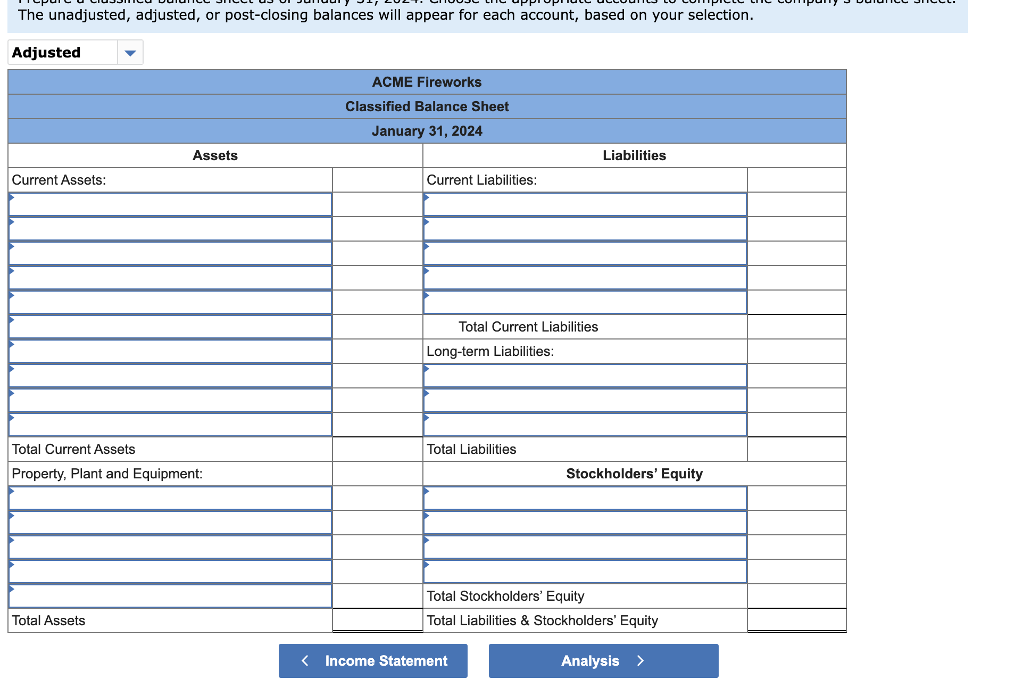Click the Total Liabilities amount cell
Screen dimensions: 1015x679
pos(797,449)
